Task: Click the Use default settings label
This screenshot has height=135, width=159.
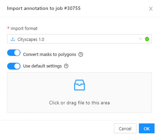Action: (x=42, y=66)
